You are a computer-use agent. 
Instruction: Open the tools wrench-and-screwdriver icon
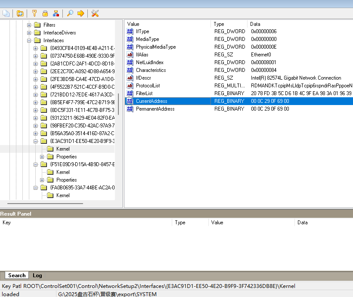pyautogui.click(x=95, y=13)
